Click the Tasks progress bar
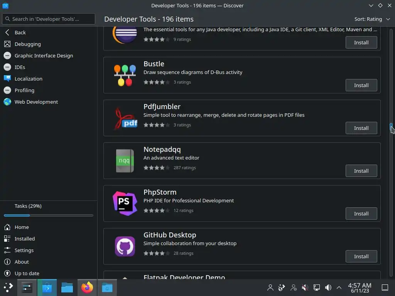 coord(49,215)
